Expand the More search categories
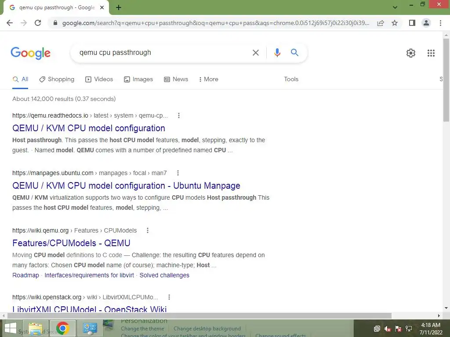 point(209,79)
